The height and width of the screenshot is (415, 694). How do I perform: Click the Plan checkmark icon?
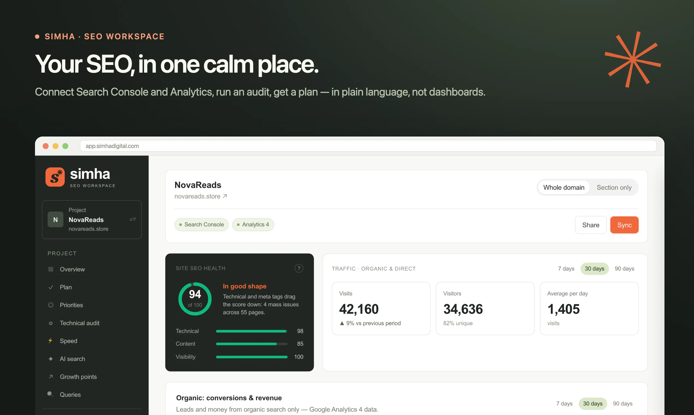click(x=51, y=287)
